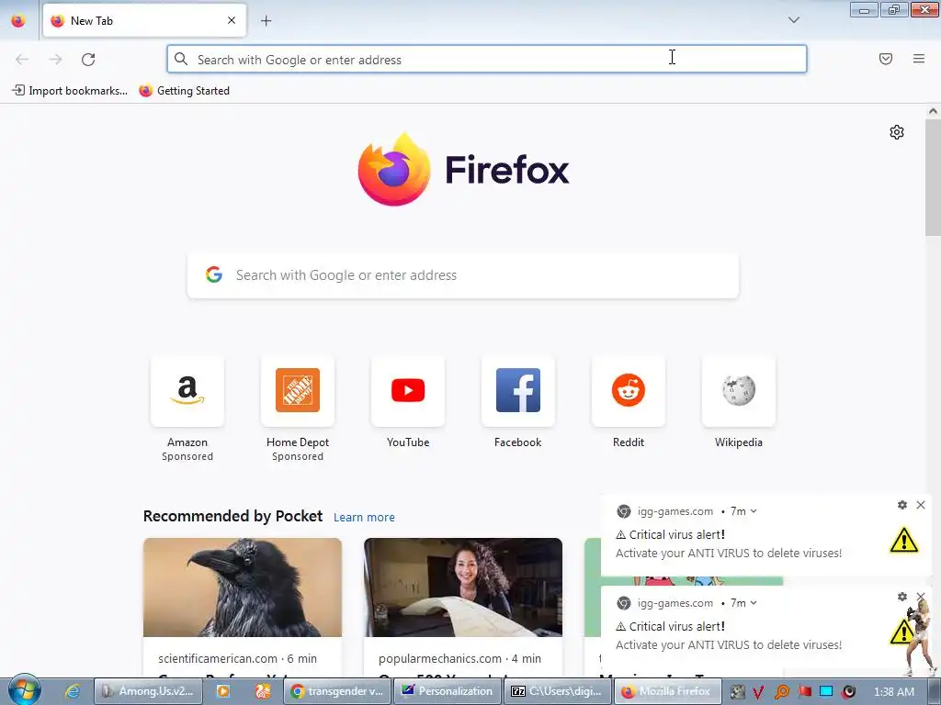Click warning triangle image in top notification
Screen dimensions: 941x705
click(x=904, y=540)
